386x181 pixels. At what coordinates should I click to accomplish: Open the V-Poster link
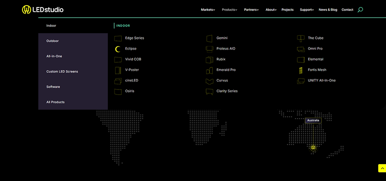click(132, 70)
